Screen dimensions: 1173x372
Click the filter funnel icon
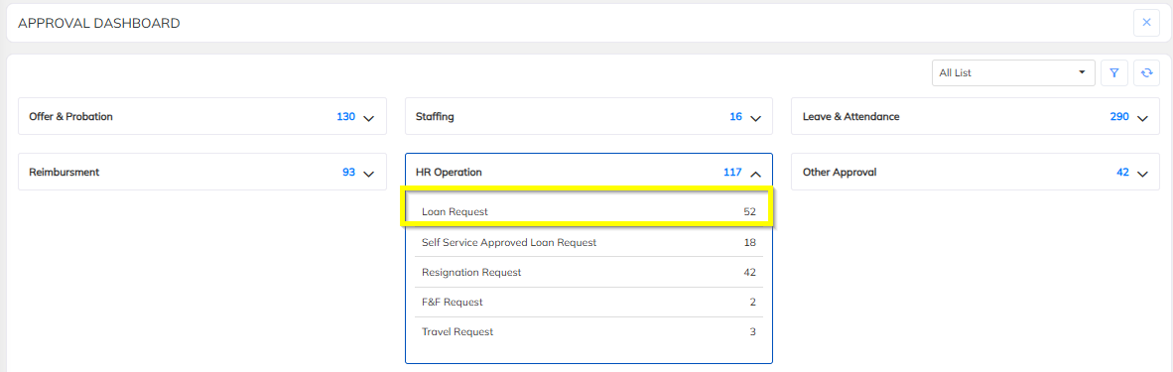click(x=1113, y=73)
